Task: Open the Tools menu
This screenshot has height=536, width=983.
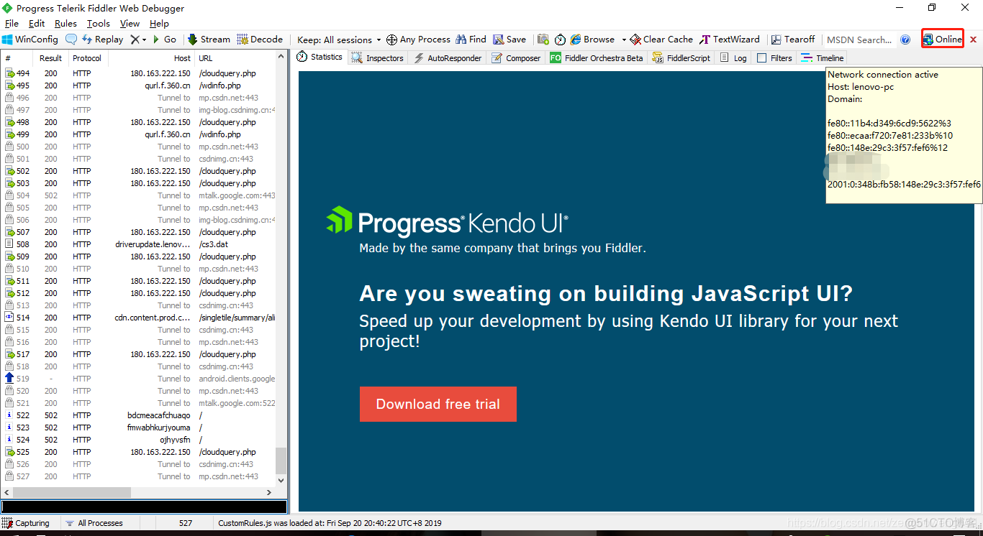Action: click(99, 24)
